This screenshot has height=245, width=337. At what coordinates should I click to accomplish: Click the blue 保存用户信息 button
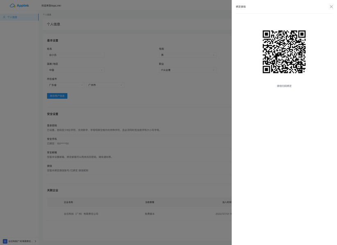(57, 96)
